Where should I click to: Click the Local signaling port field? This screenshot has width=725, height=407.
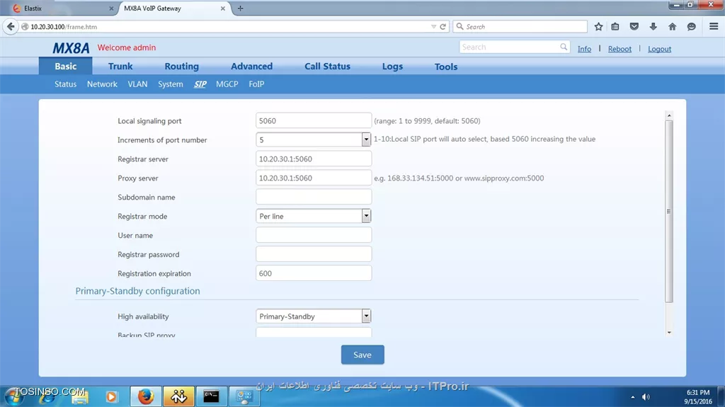314,120
